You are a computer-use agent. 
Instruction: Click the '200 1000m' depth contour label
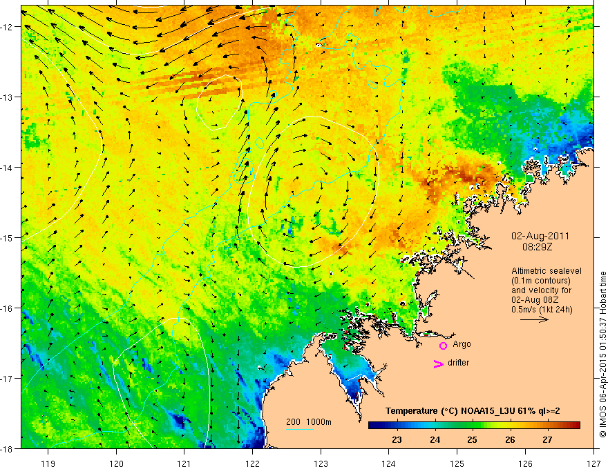coord(309,422)
